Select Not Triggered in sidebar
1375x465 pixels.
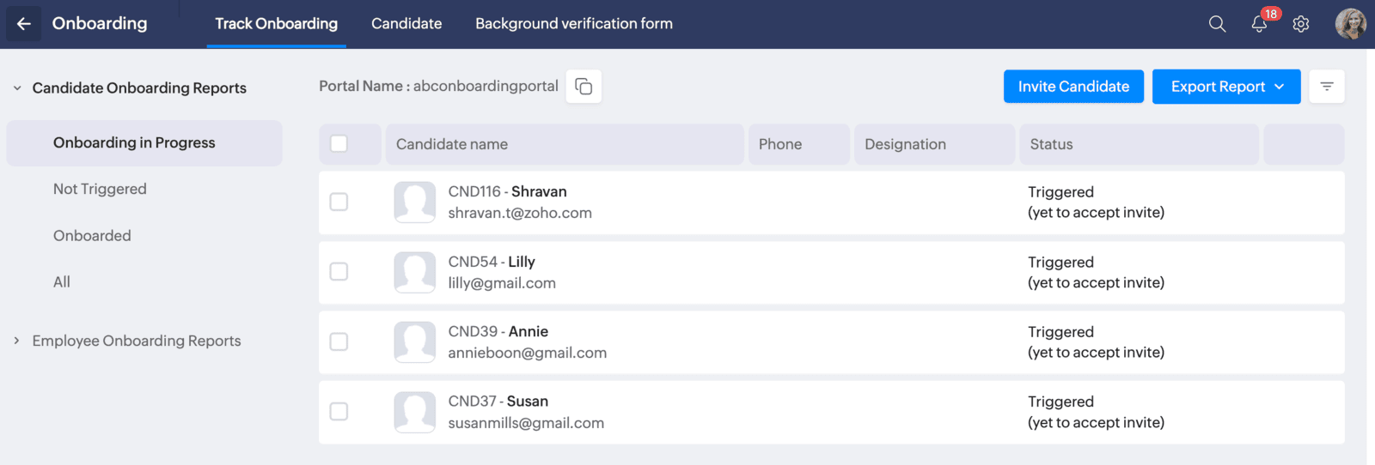point(100,189)
